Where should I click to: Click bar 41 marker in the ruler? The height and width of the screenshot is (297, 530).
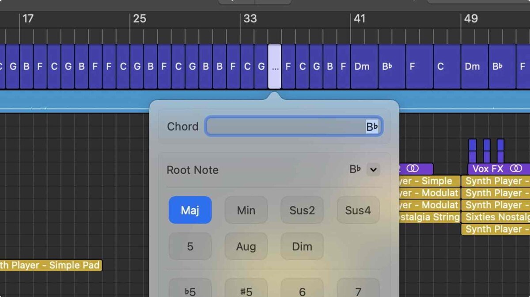point(360,19)
